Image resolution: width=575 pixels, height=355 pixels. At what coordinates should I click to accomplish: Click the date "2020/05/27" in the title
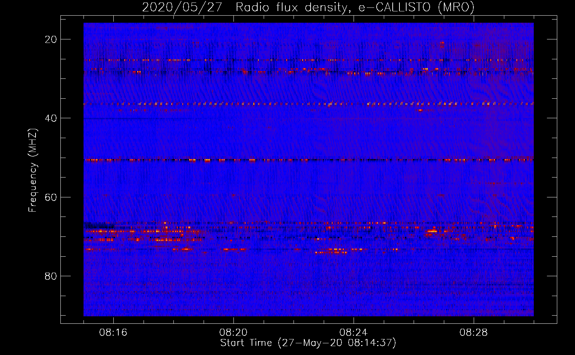[182, 7]
